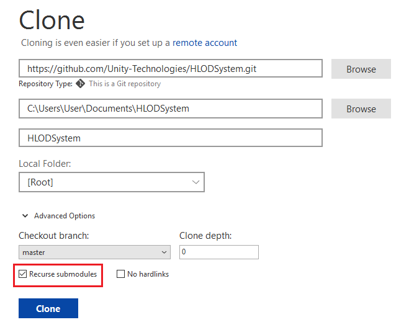Click the Git repository type icon
Viewport: 409px width, 330px height.
(x=80, y=84)
